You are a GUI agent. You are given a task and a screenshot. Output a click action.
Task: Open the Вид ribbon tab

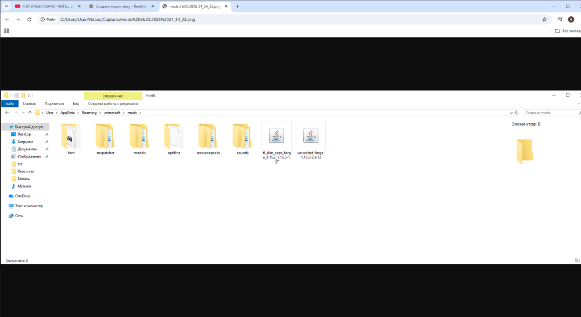76,104
